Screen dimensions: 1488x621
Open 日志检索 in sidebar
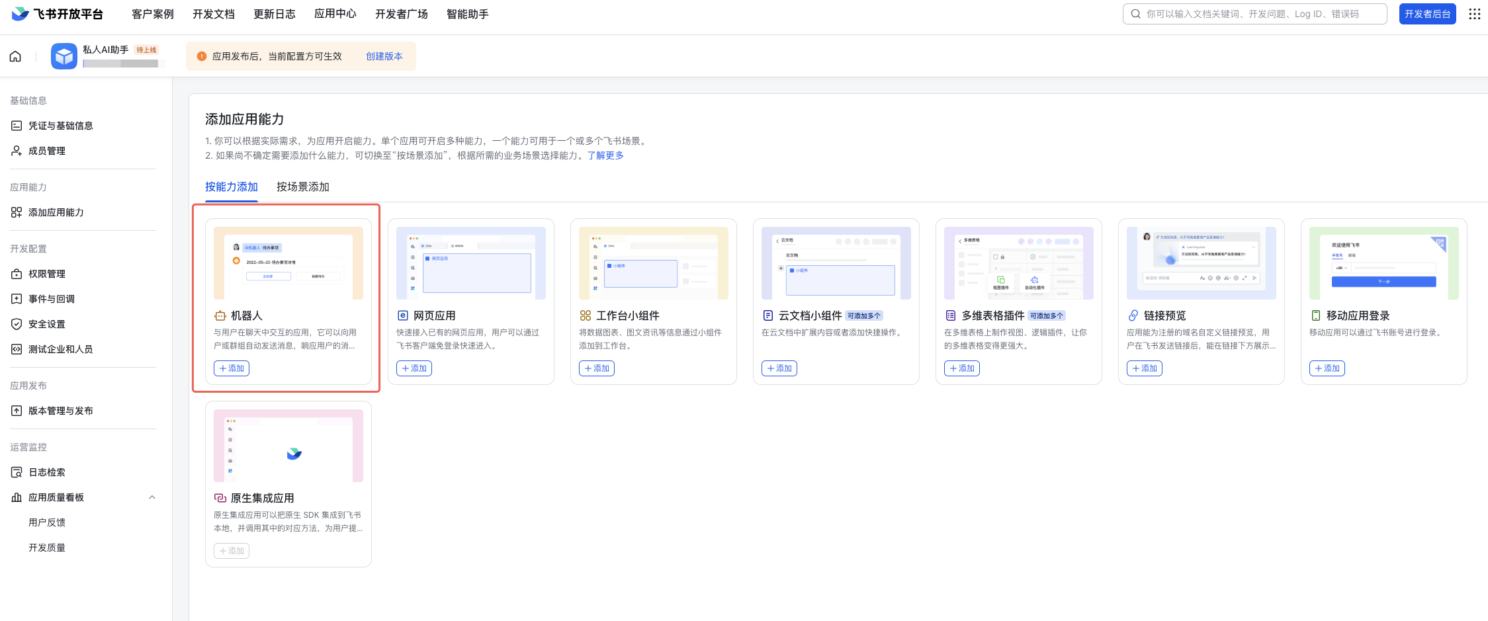tap(46, 472)
